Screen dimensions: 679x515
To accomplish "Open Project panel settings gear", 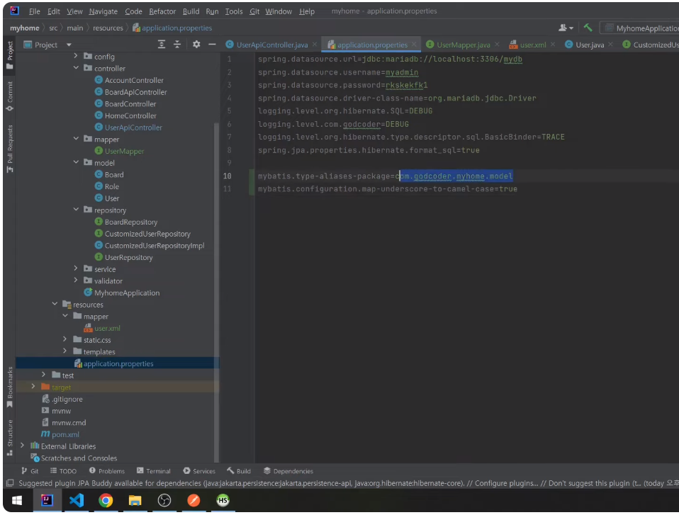I will [196, 44].
